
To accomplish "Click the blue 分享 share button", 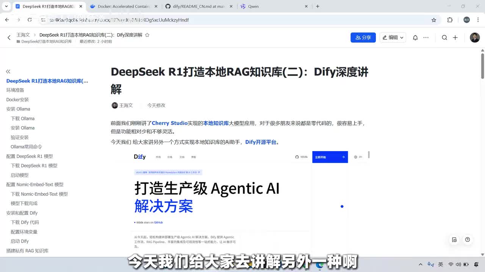I will (x=363, y=37).
